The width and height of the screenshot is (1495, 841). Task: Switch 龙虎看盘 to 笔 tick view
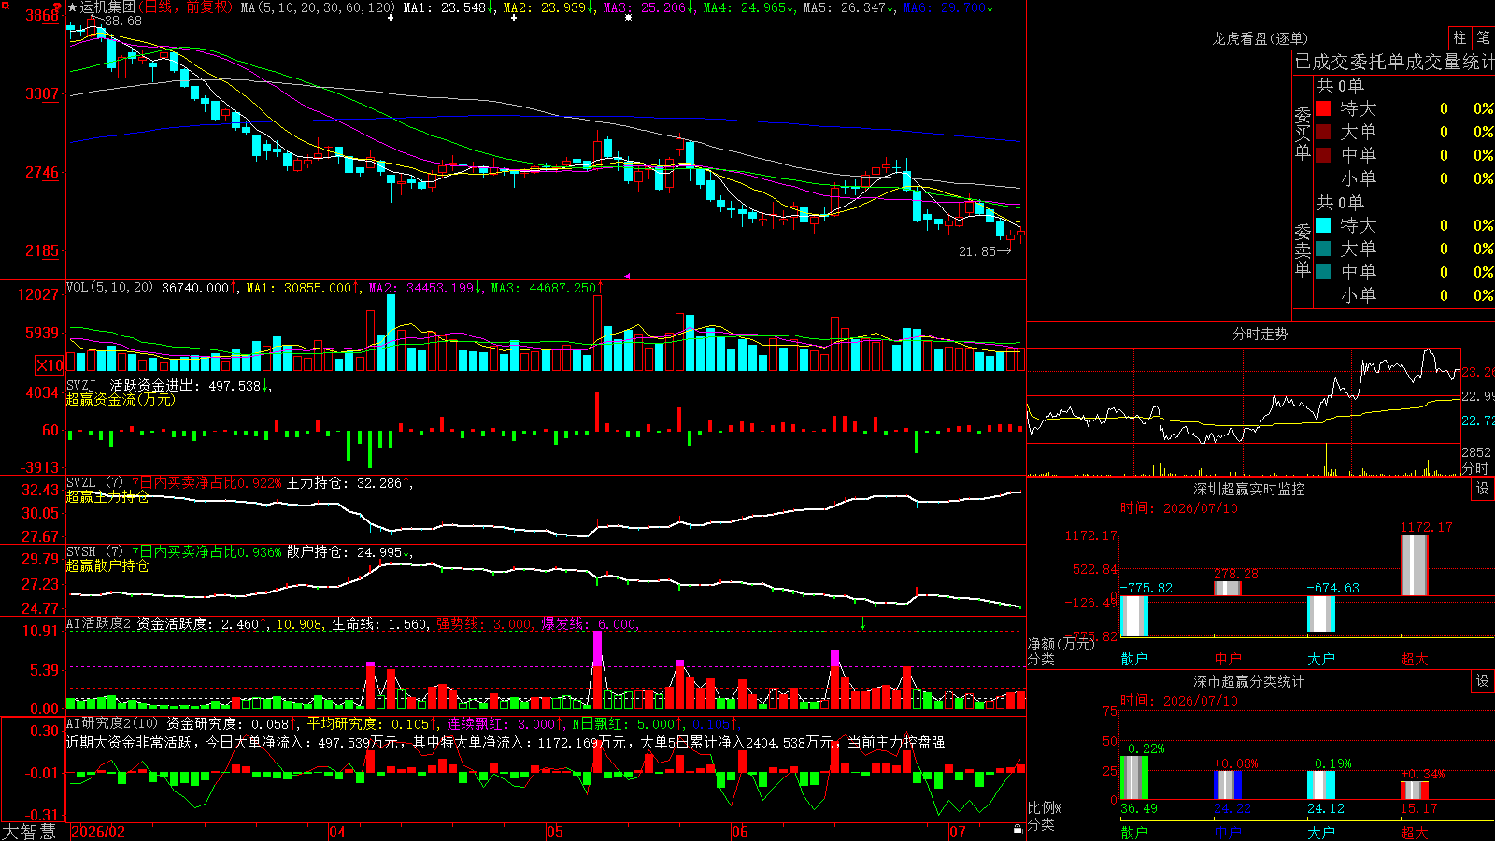point(1483,37)
